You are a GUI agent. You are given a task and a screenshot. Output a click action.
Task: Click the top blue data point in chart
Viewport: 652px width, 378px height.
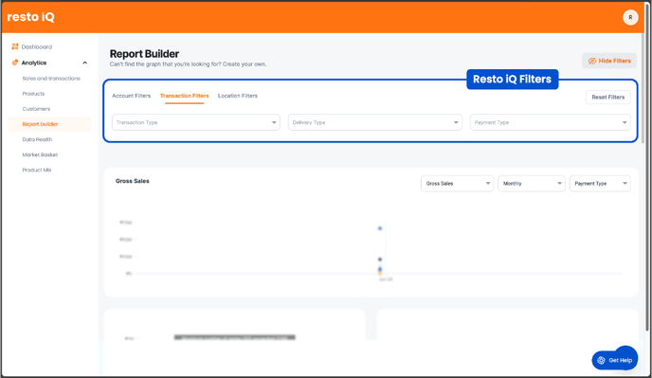[x=380, y=228]
